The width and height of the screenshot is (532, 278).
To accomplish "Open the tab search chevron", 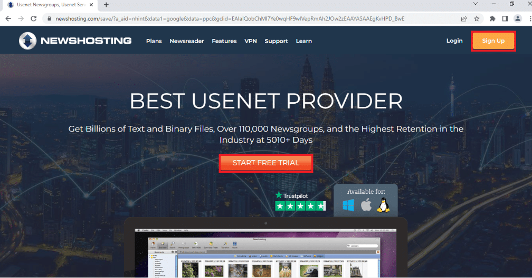I will click(x=476, y=4).
